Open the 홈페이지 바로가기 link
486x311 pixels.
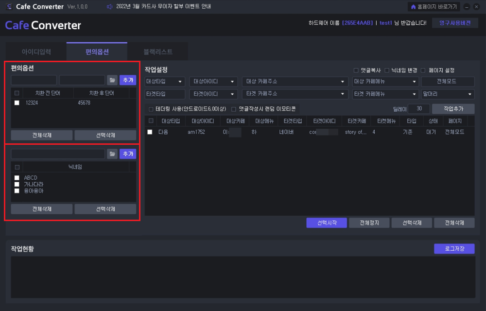pos(434,6)
